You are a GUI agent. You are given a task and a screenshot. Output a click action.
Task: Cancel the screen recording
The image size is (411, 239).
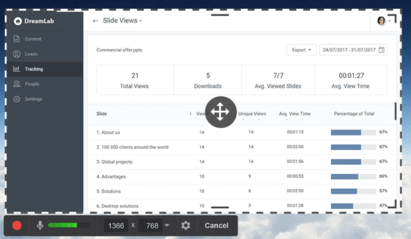click(x=216, y=225)
